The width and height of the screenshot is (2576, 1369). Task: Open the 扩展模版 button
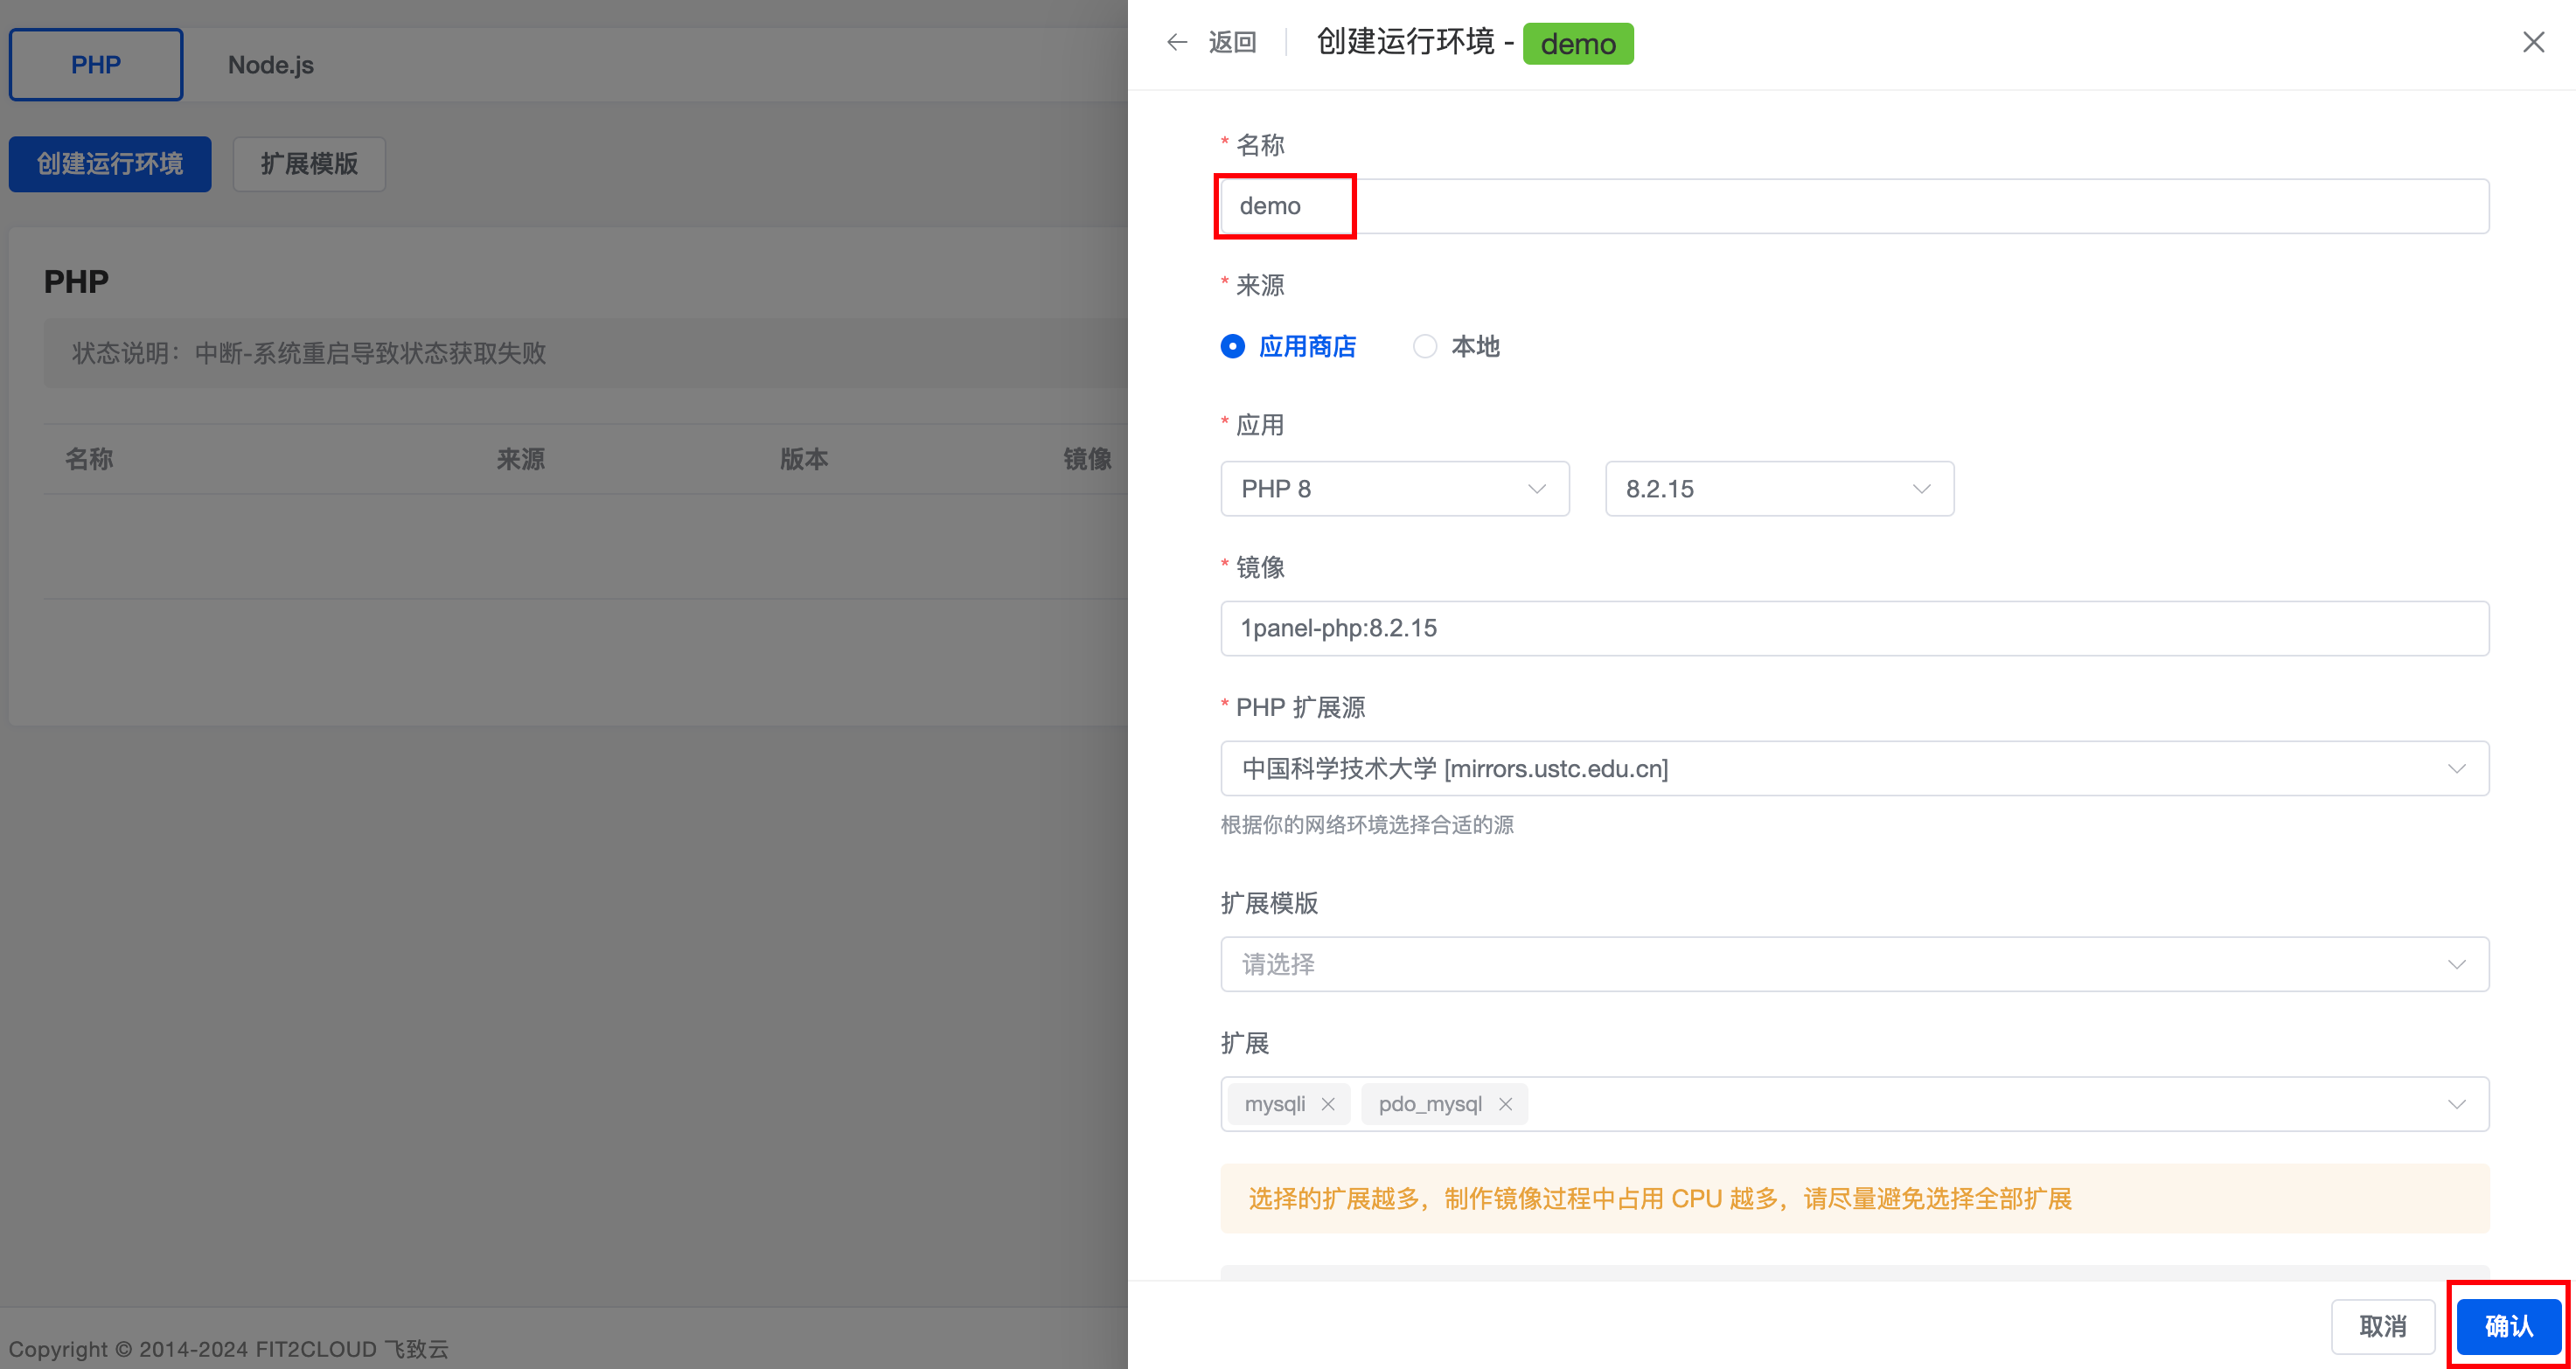coord(309,164)
